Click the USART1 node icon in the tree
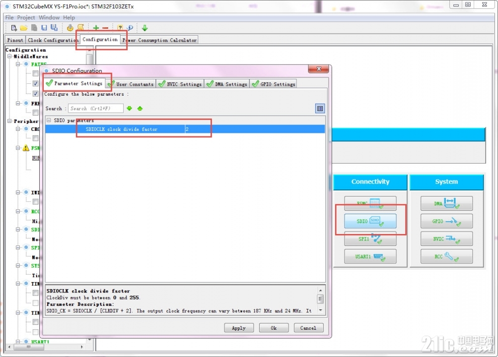This screenshot has height=357, width=498. (x=26, y=342)
